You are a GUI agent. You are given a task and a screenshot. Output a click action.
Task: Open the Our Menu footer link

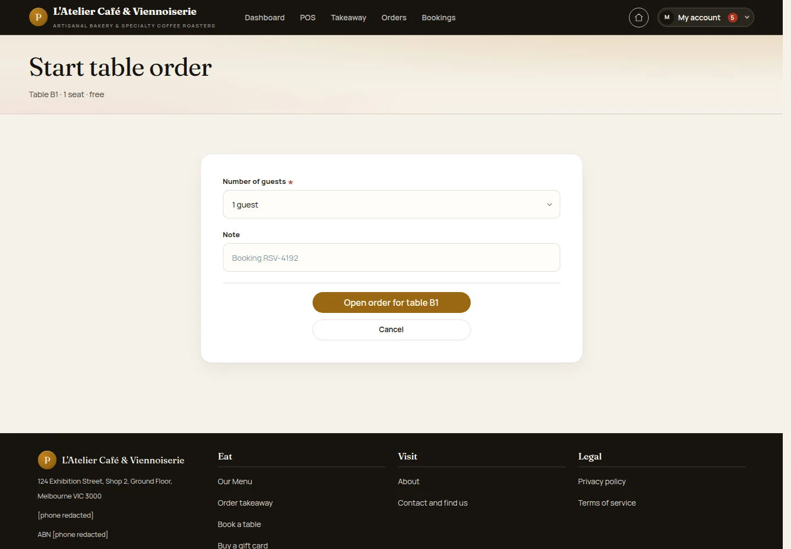click(235, 481)
